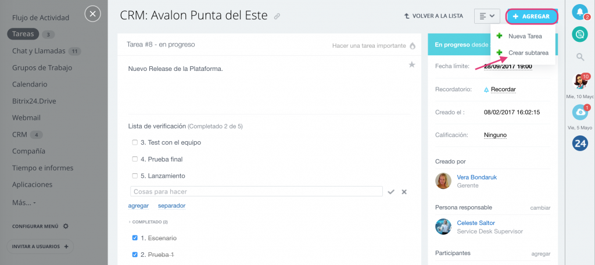
Task: Open Chat y Llamadas in the sidebar
Action: pos(39,51)
